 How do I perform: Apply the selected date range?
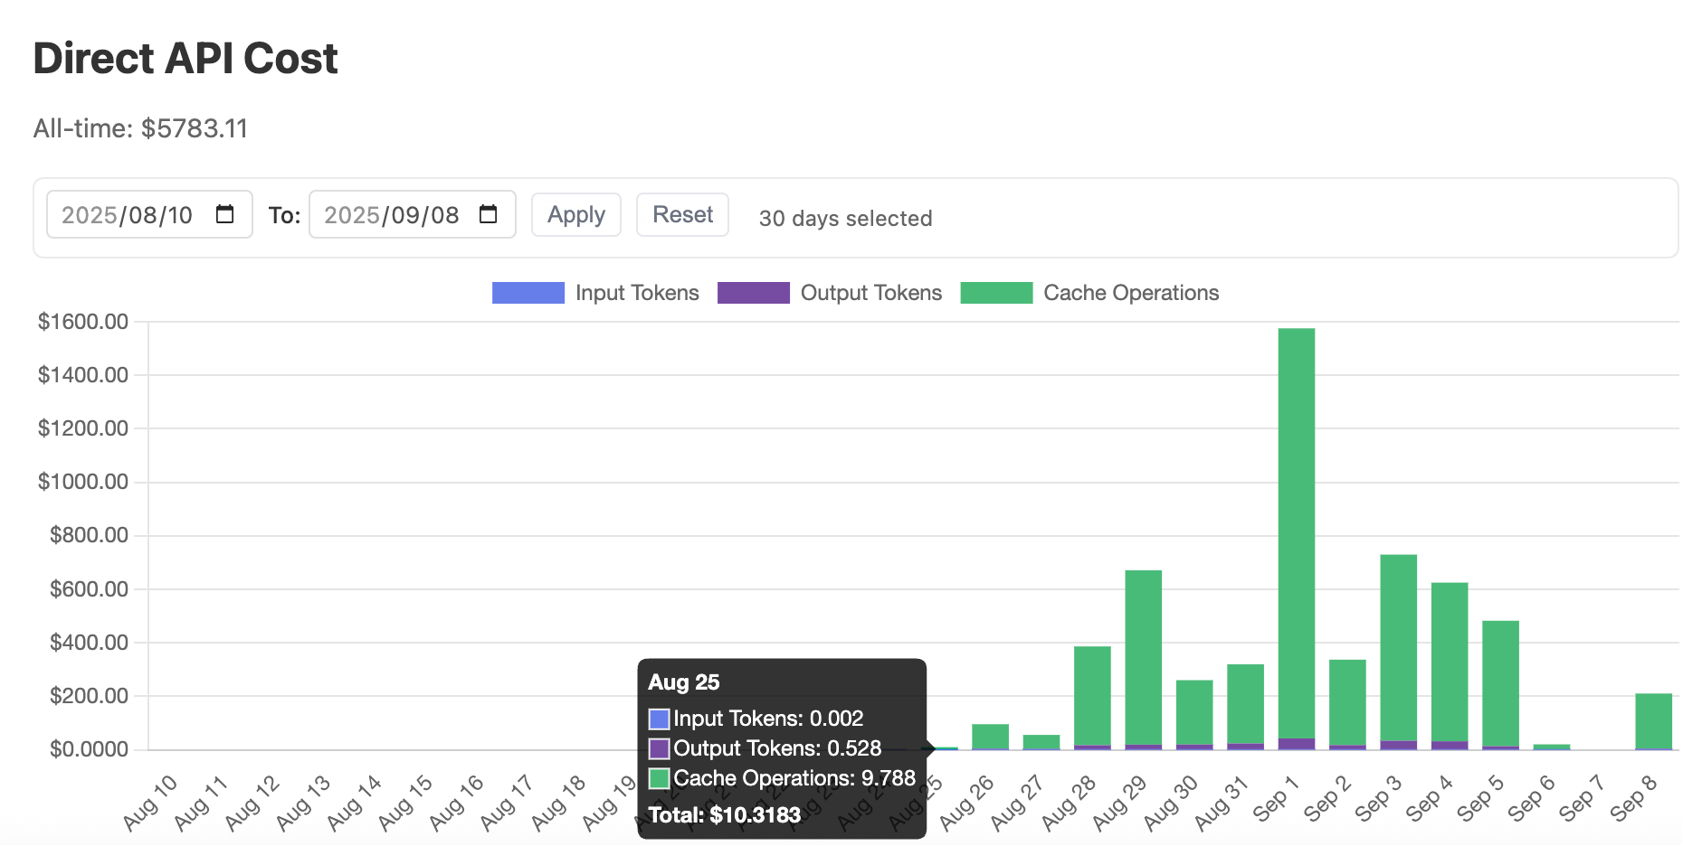point(576,214)
